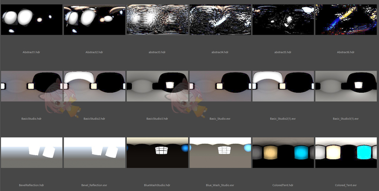The width and height of the screenshot is (379, 191).
Task: Click the Abstract6.hdr file name label
Action: [346, 52]
